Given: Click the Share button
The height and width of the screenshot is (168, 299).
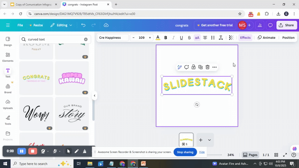Looking at the screenshot, I should [x=286, y=25].
